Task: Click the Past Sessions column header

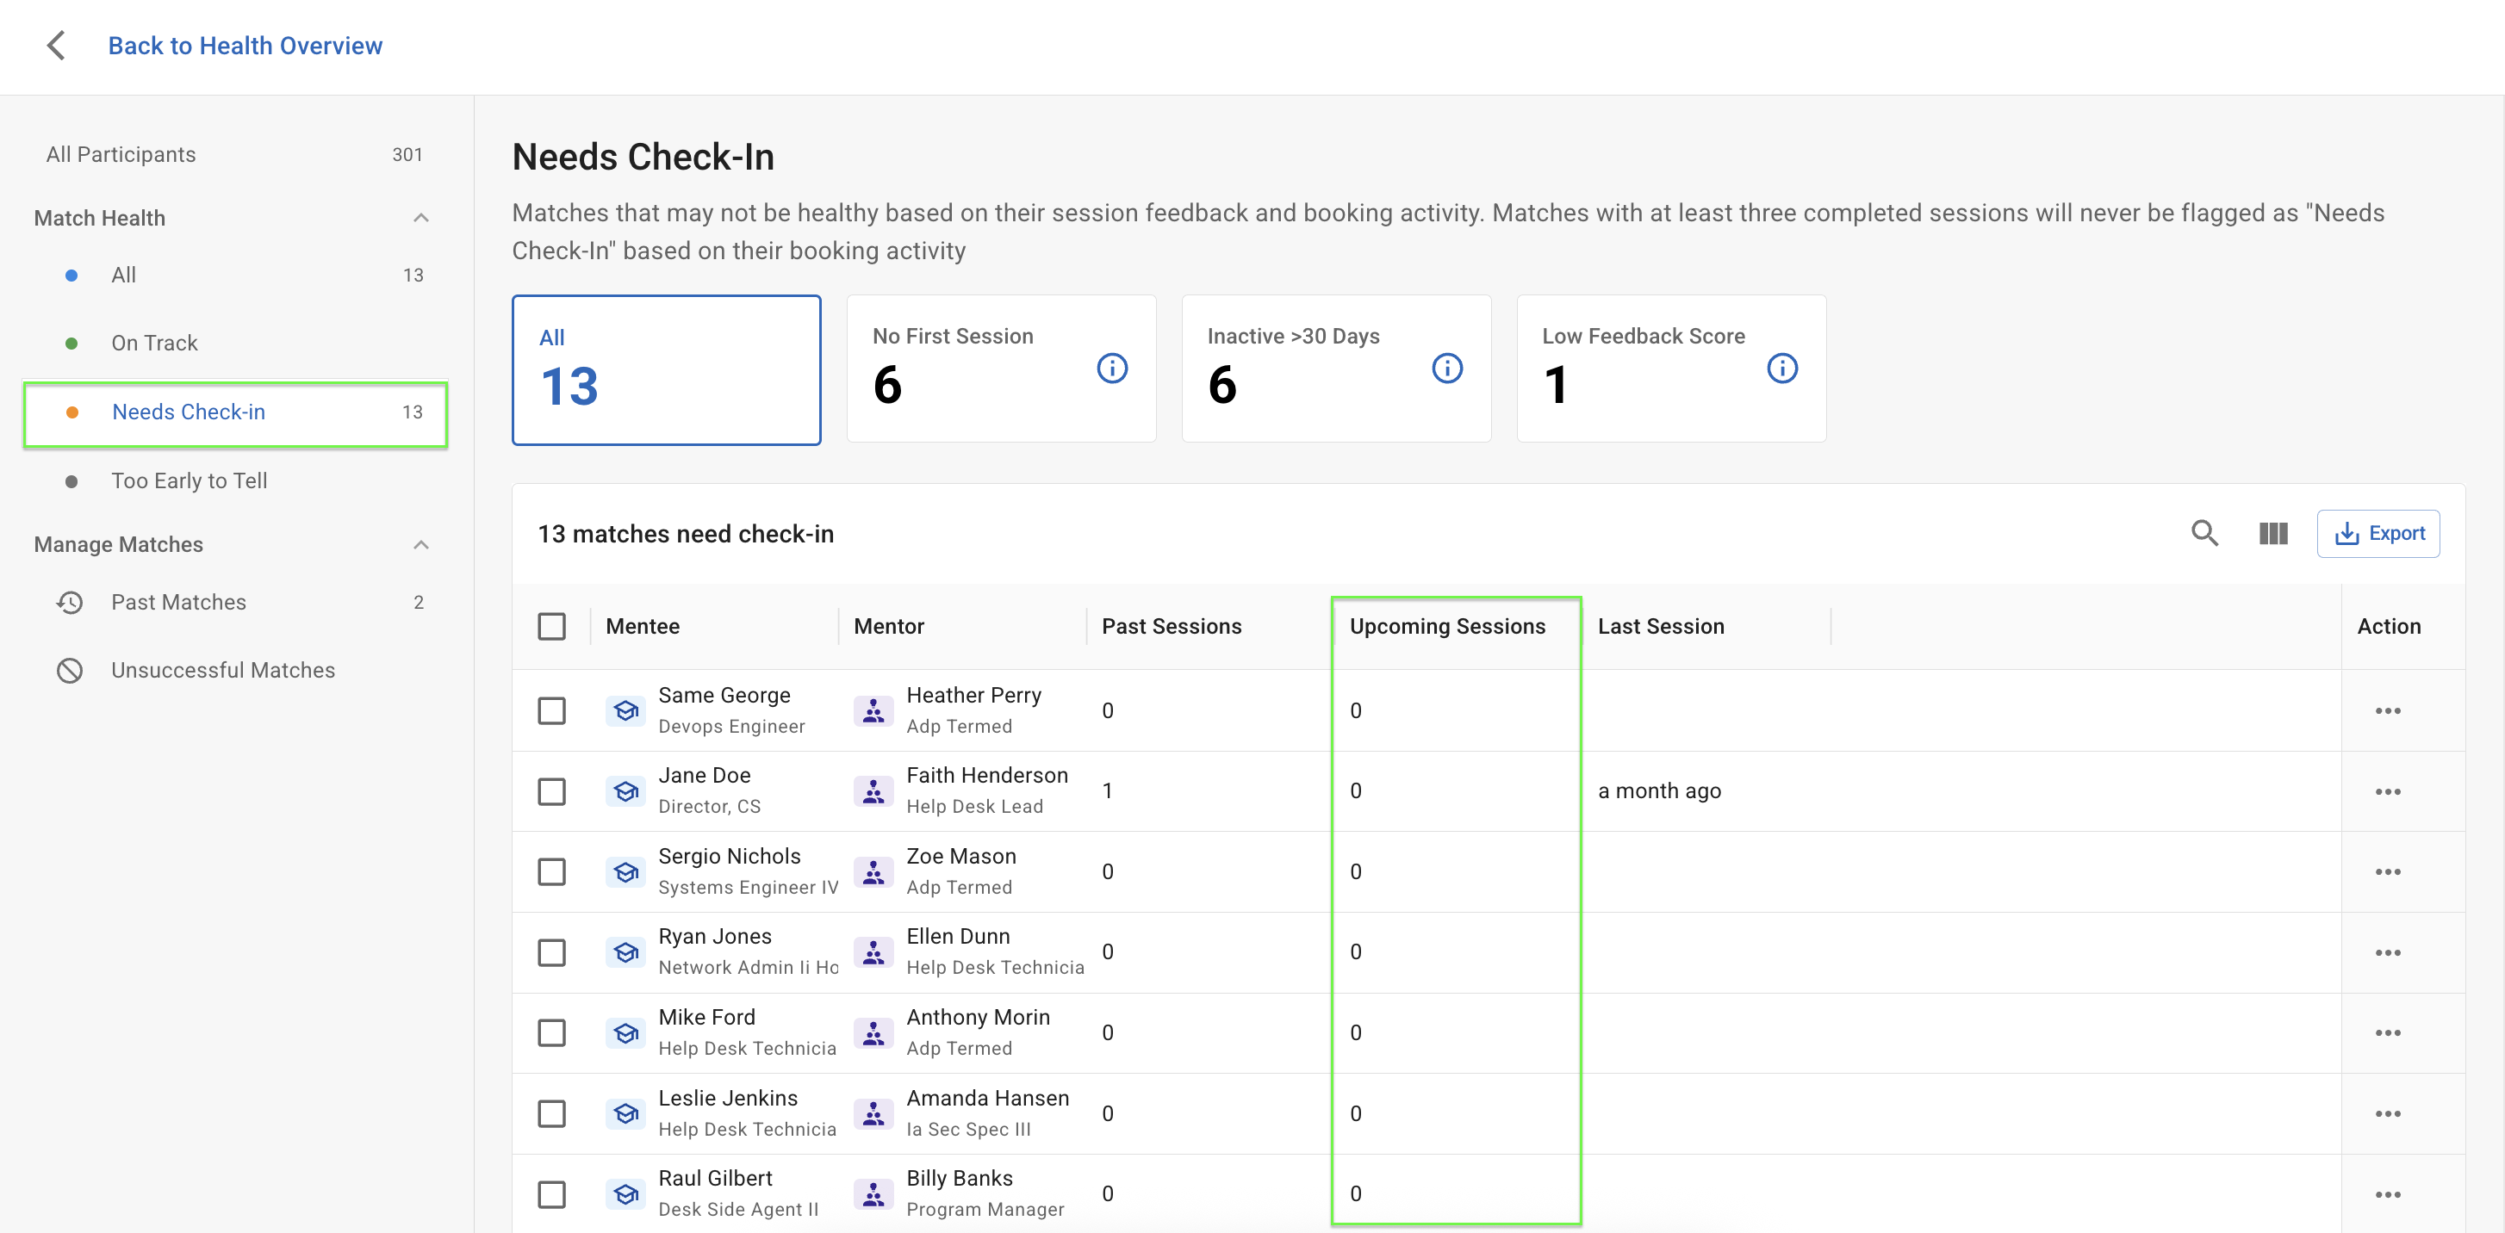Action: [1171, 627]
